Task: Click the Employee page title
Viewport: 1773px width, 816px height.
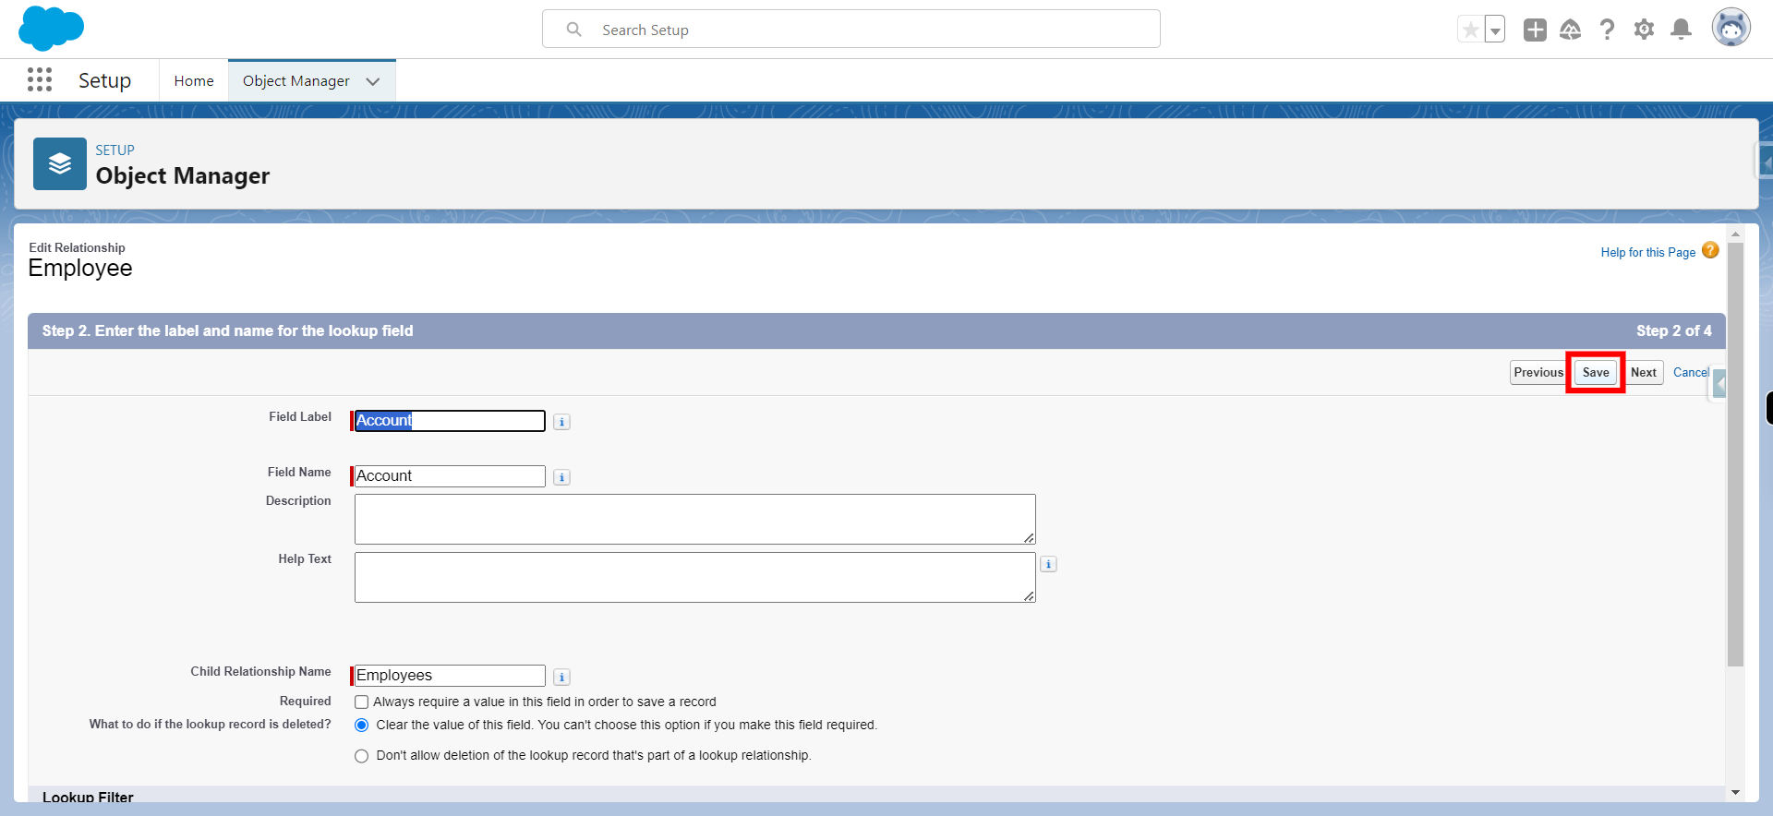Action: (80, 269)
